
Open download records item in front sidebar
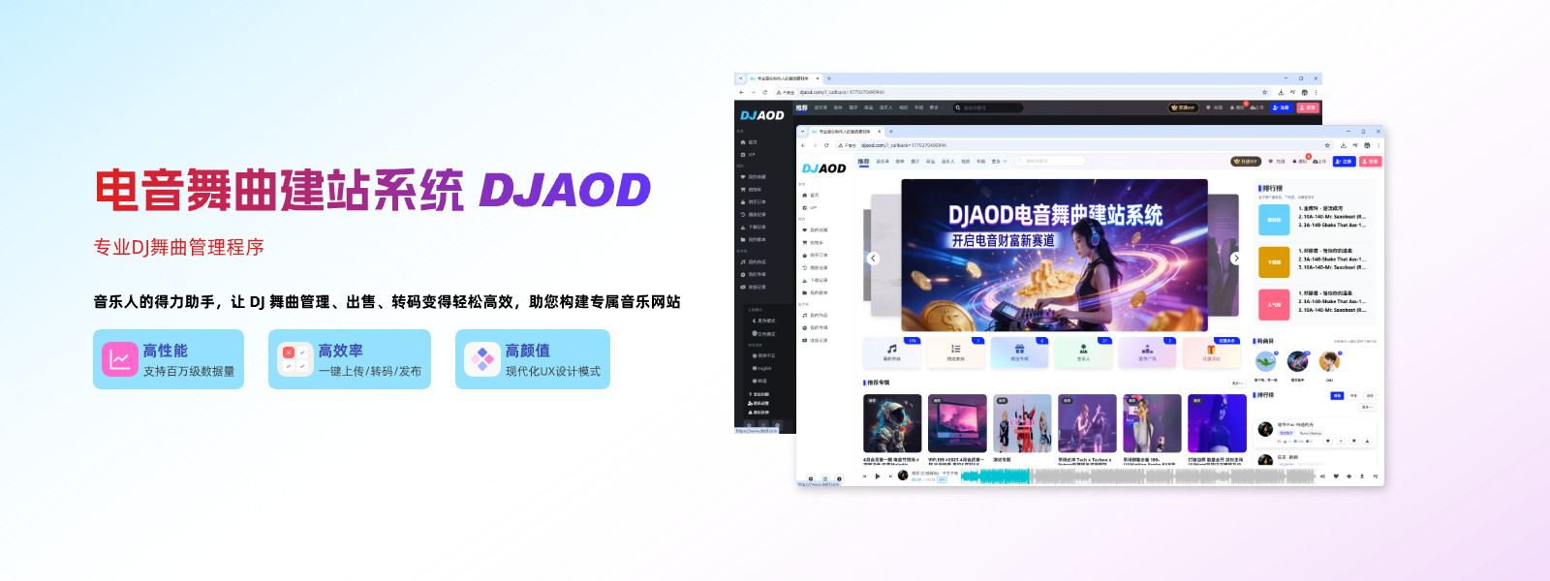(x=815, y=280)
